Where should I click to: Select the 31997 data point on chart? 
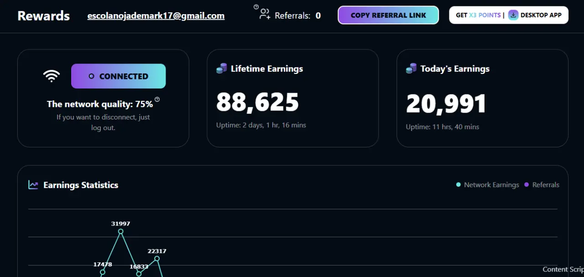click(121, 231)
